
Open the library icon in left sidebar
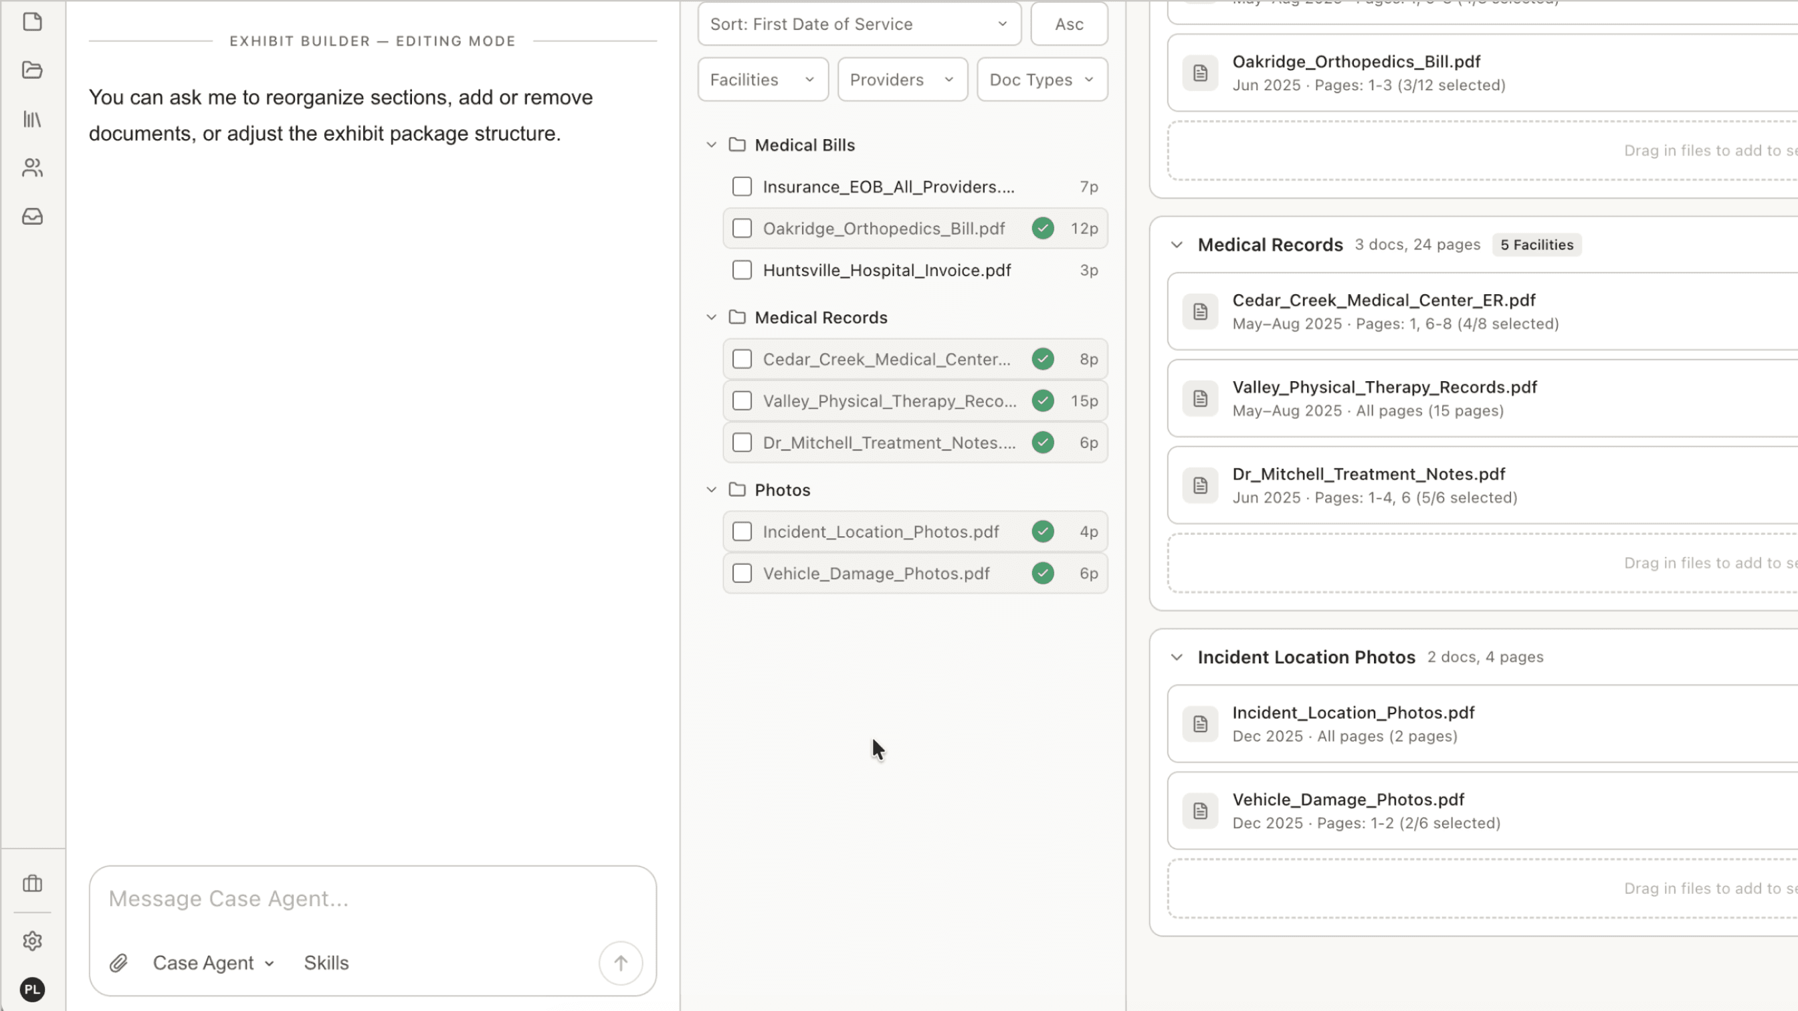(32, 119)
